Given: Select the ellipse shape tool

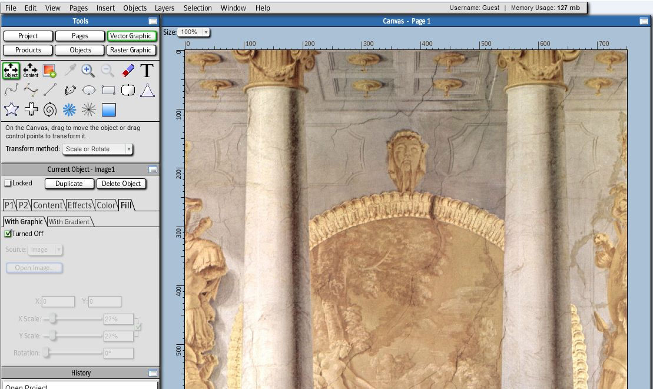Looking at the screenshot, I should 89,90.
